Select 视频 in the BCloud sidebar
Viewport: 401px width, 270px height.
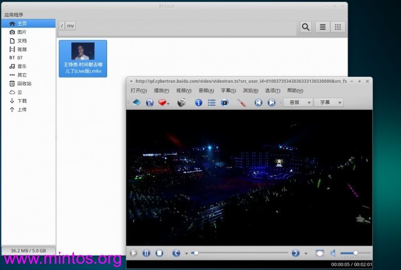pyautogui.click(x=22, y=49)
